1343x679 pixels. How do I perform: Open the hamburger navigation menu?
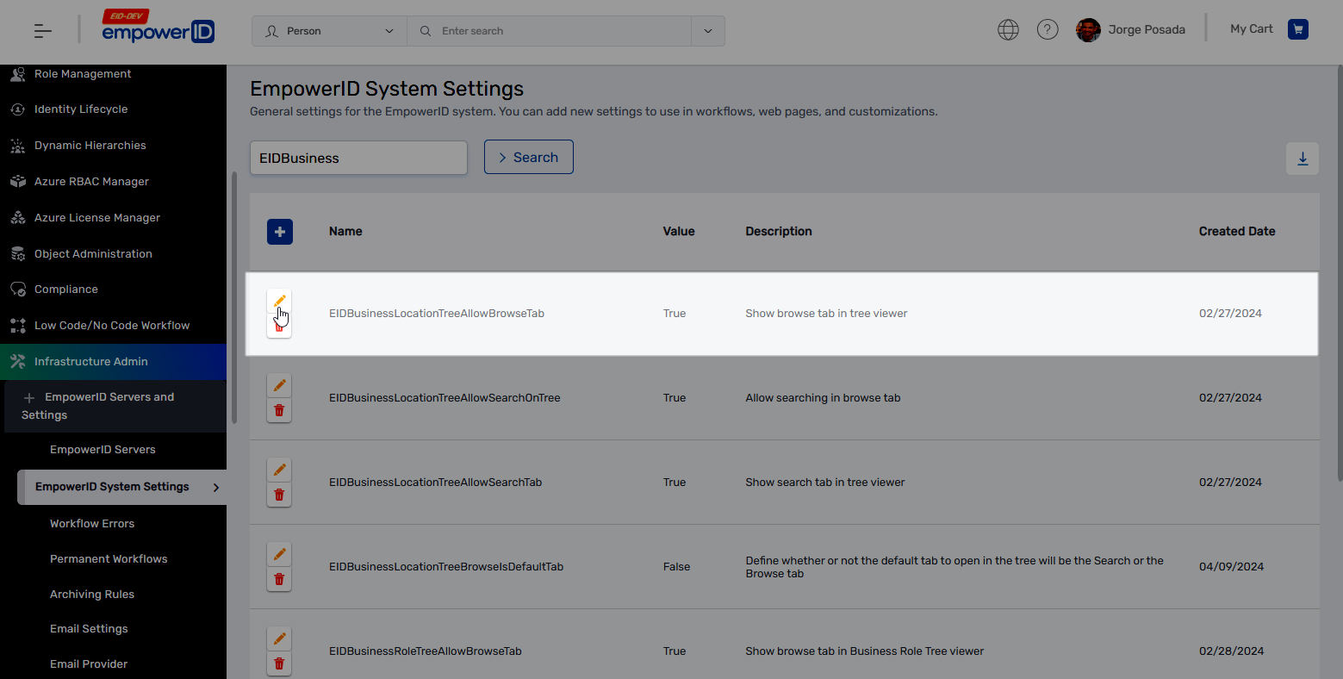click(41, 29)
